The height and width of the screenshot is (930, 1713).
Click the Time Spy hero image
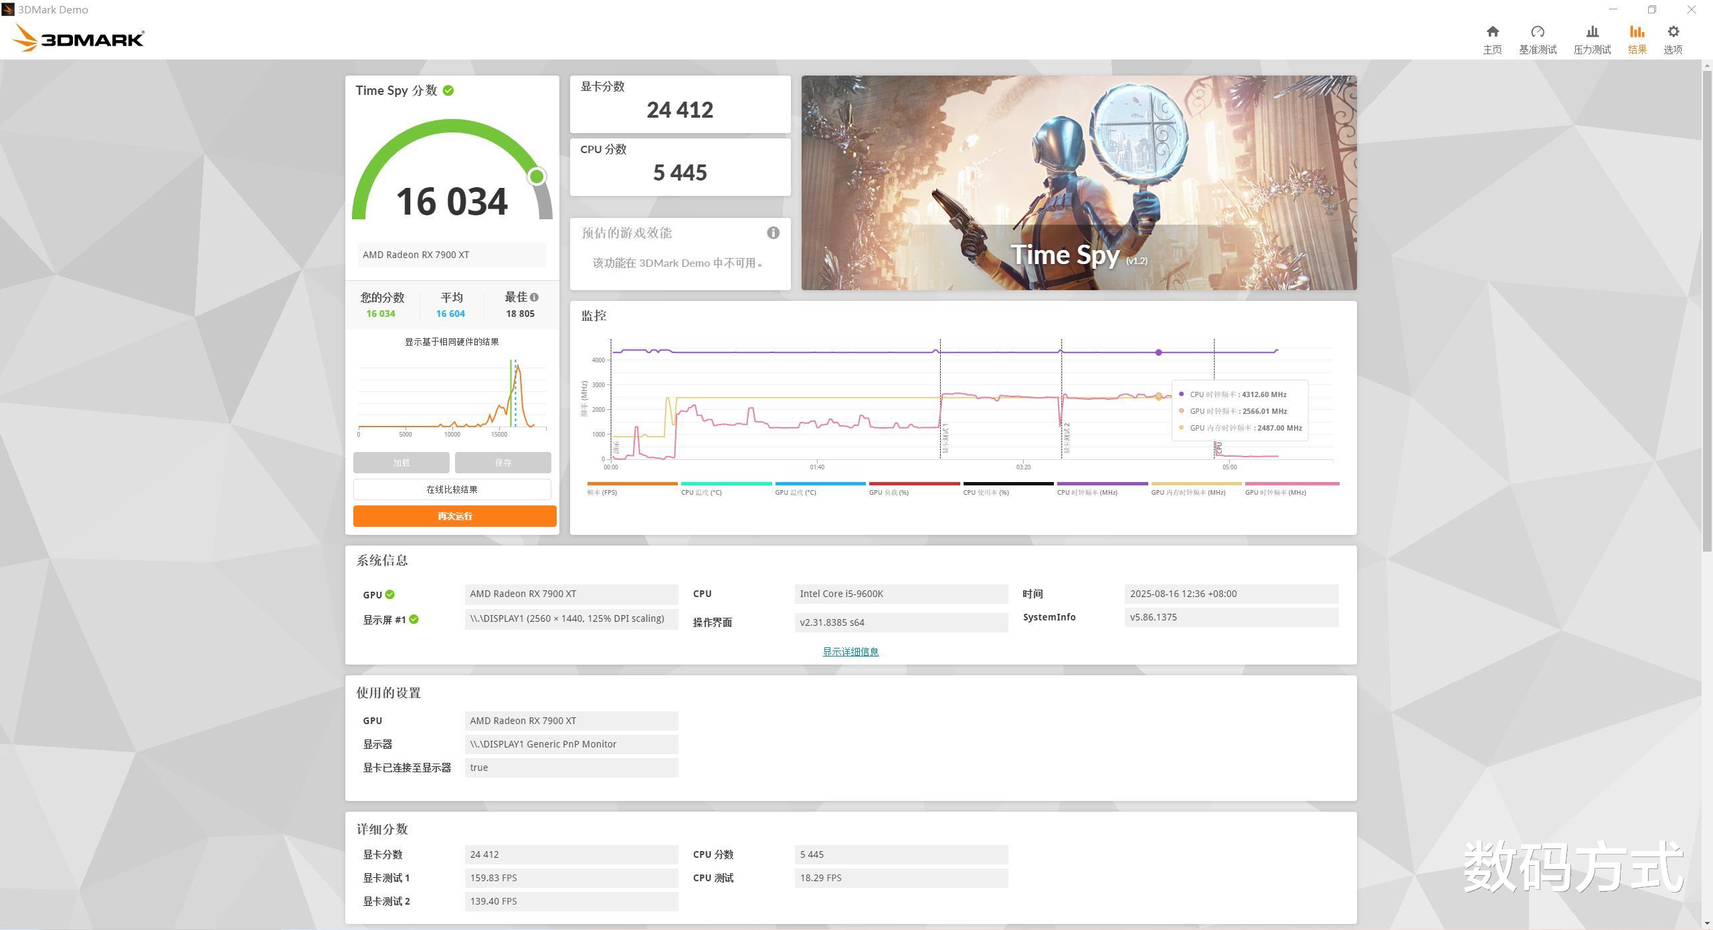click(1079, 183)
